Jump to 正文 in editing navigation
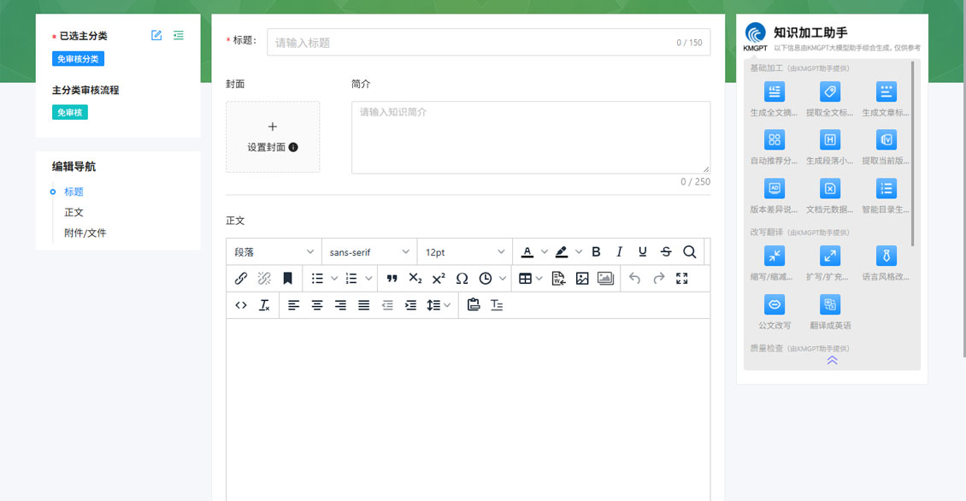Screen dimensions: 966x501 [x=74, y=212]
